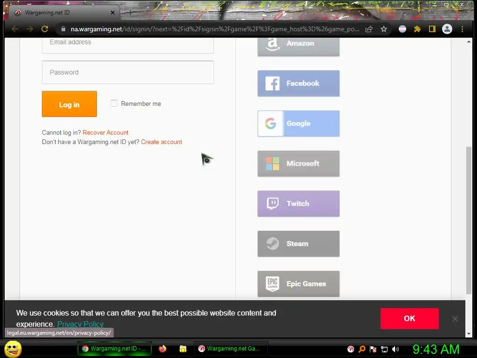The image size is (477, 358).
Task: Sign in with Google
Action: pyautogui.click(x=299, y=124)
